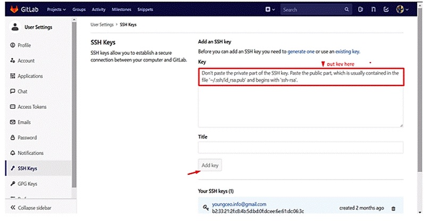Screen dimensions: 424x222
Task: Click the GPG Keys key icon in the sidebar
Action: pyautogui.click(x=13, y=184)
